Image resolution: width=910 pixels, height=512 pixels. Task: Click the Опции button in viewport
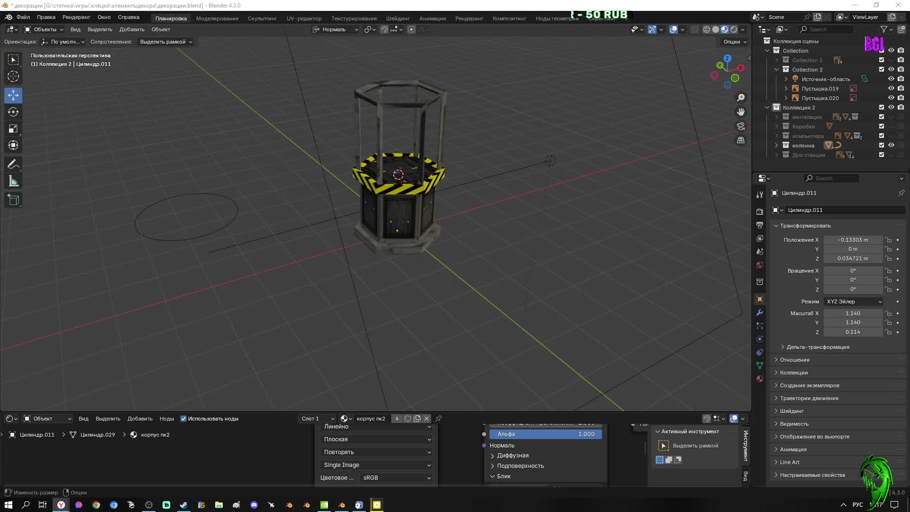(735, 42)
